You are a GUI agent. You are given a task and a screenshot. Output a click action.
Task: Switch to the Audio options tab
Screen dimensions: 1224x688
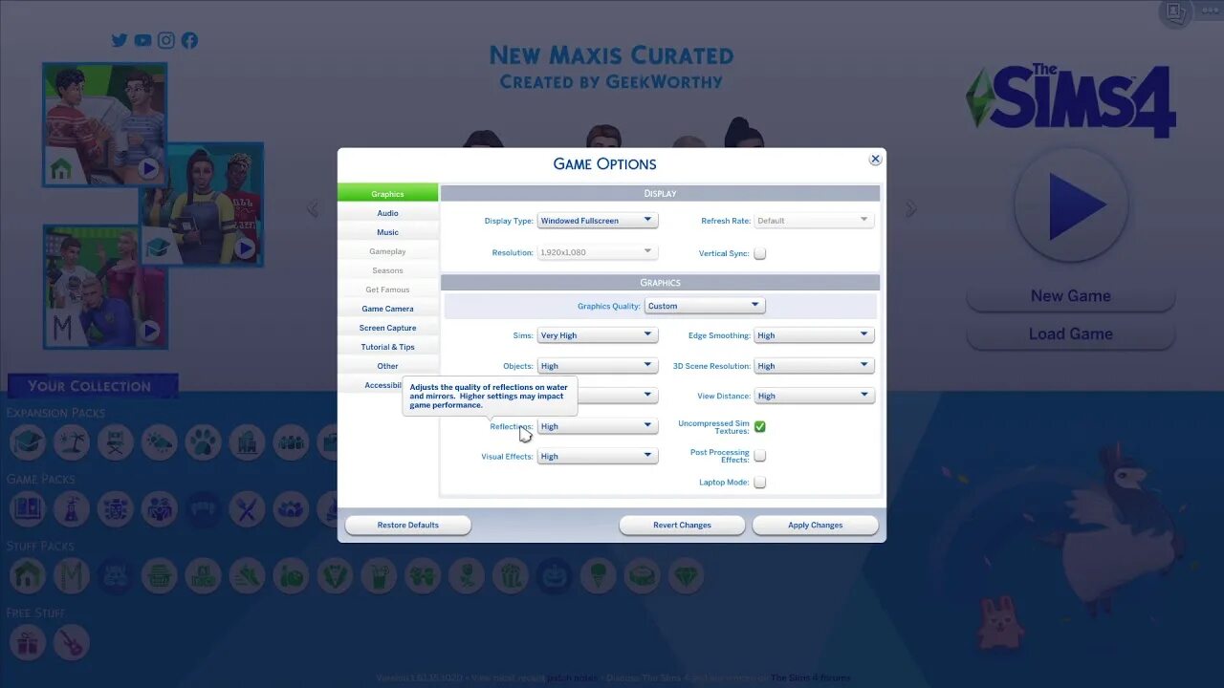tap(387, 213)
